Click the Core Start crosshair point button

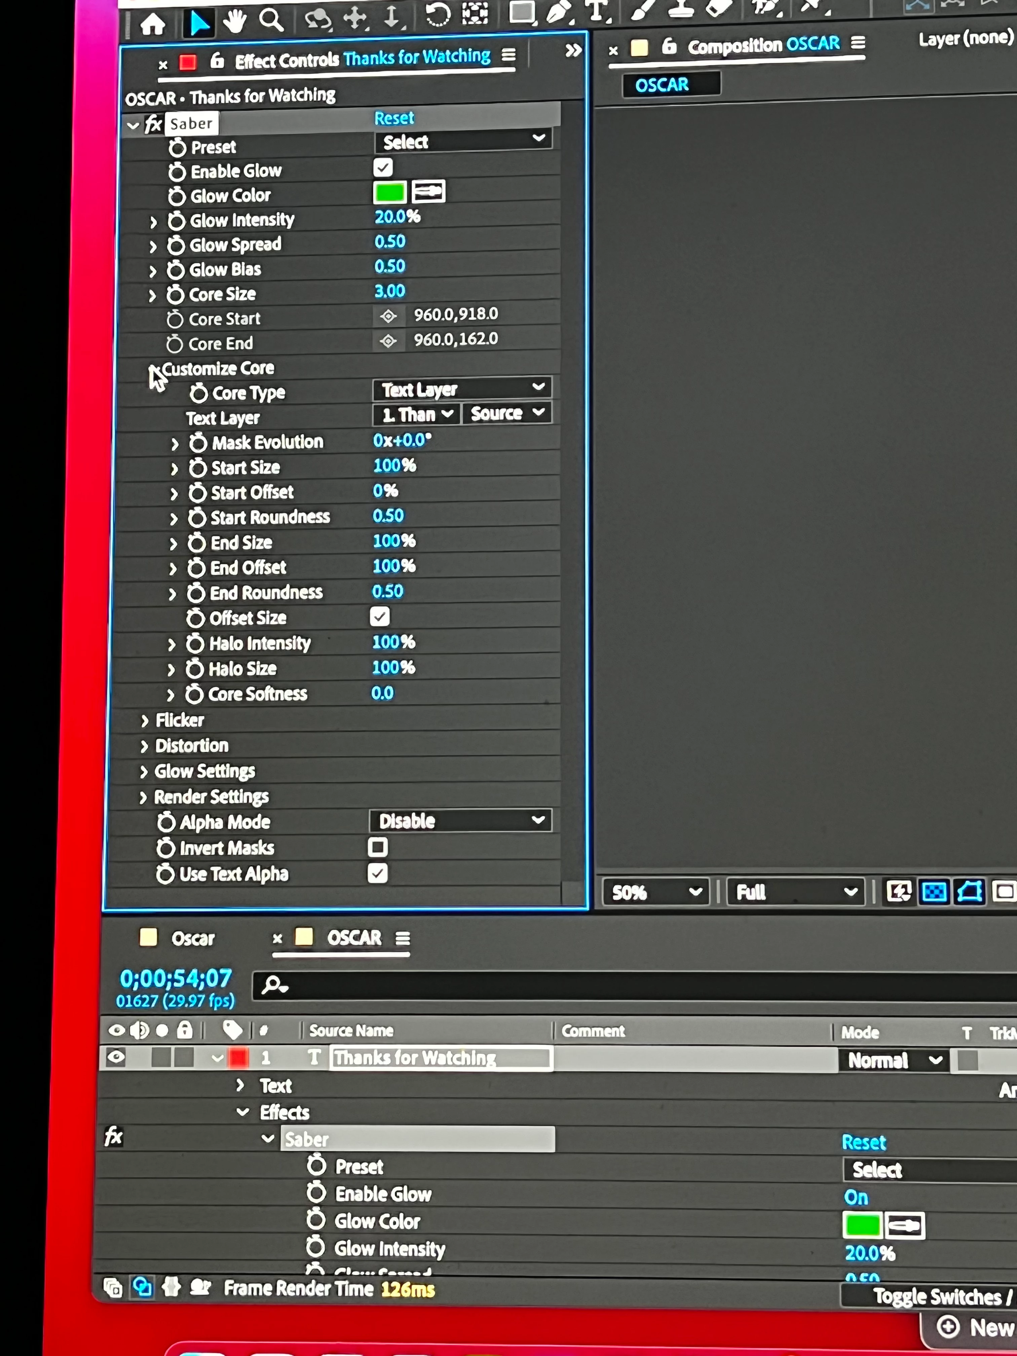pos(388,316)
